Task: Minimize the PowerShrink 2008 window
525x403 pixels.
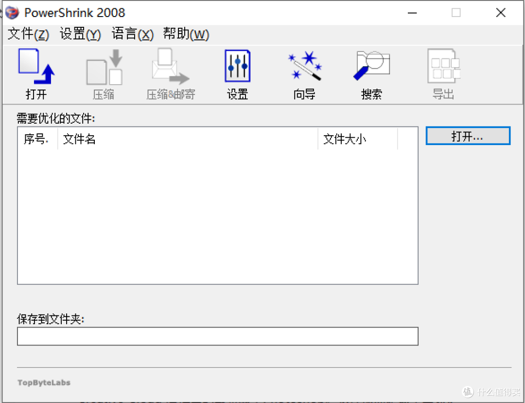Action: click(412, 13)
